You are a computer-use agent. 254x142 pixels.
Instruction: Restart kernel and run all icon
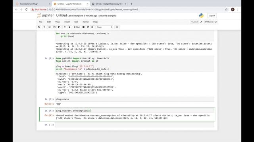[92, 27]
